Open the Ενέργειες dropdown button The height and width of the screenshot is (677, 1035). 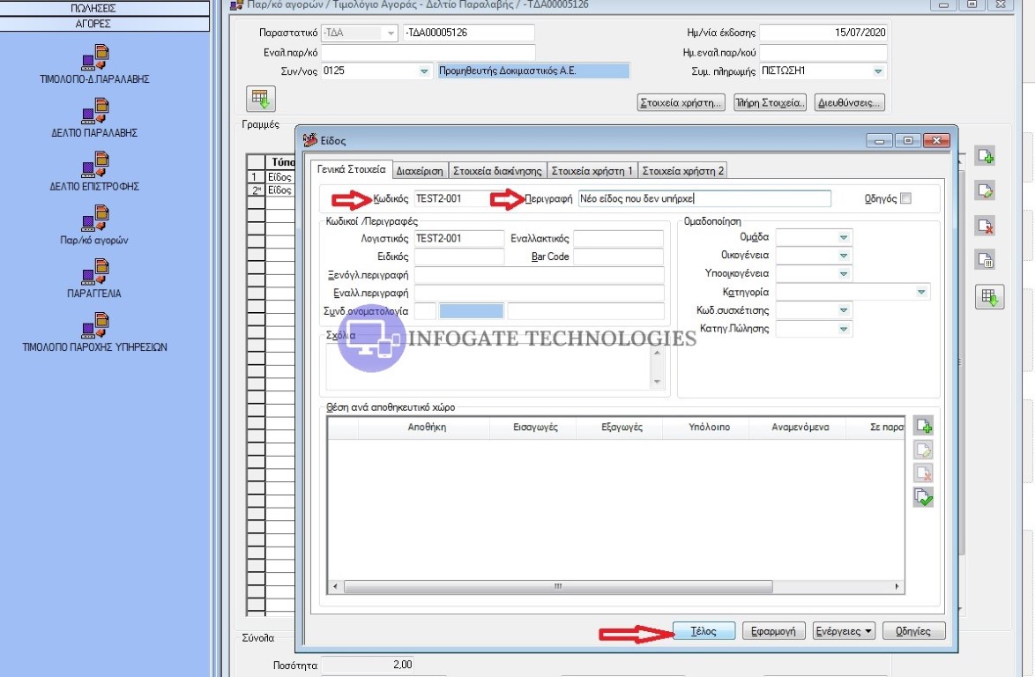click(844, 631)
